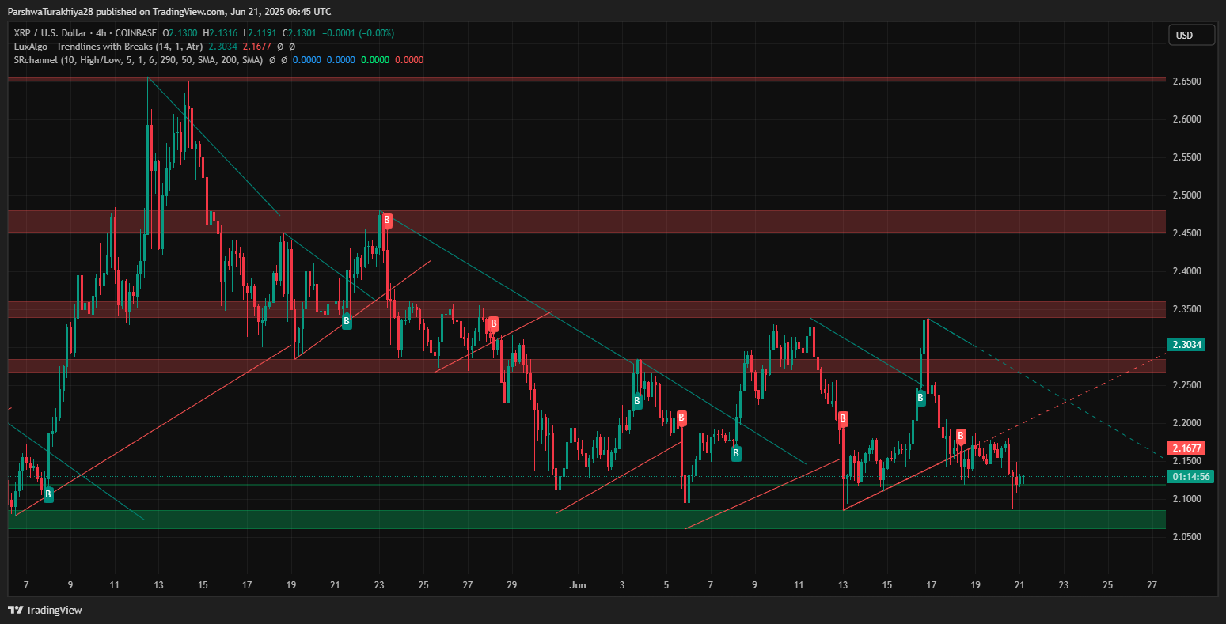Image resolution: width=1226 pixels, height=624 pixels.
Task: Select the green B marker below the June 17 spike
Action: click(921, 398)
